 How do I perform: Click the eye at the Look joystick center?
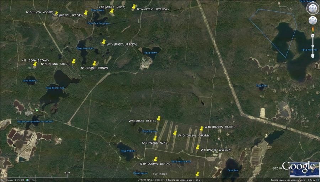click(x=313, y=7)
